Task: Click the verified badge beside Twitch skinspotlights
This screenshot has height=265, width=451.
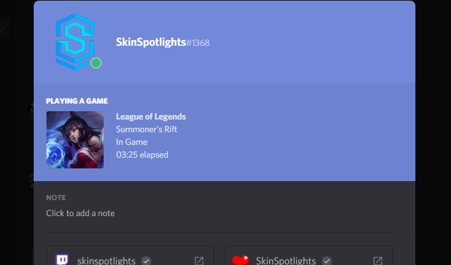Action: pyautogui.click(x=146, y=261)
